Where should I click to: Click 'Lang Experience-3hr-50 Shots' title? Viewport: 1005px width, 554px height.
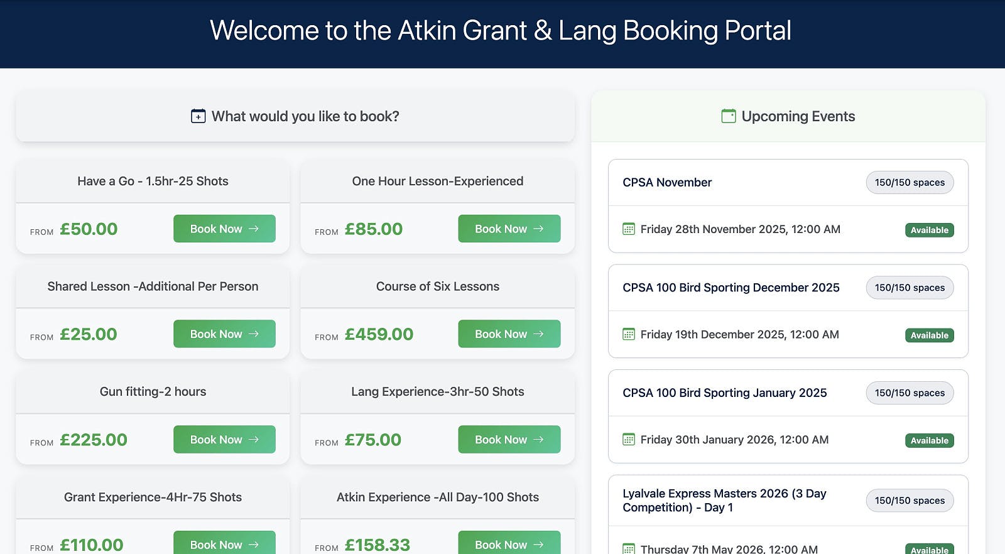[438, 391]
